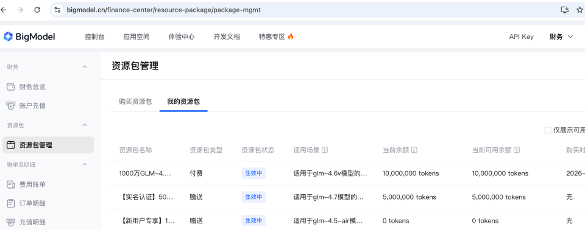Click 生效中 badge in 新用户专享 row

pyautogui.click(x=253, y=221)
